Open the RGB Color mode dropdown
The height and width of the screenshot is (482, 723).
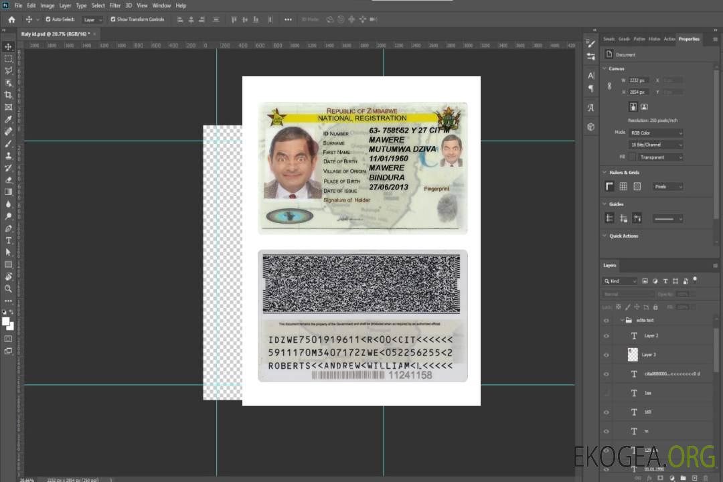[x=656, y=133]
